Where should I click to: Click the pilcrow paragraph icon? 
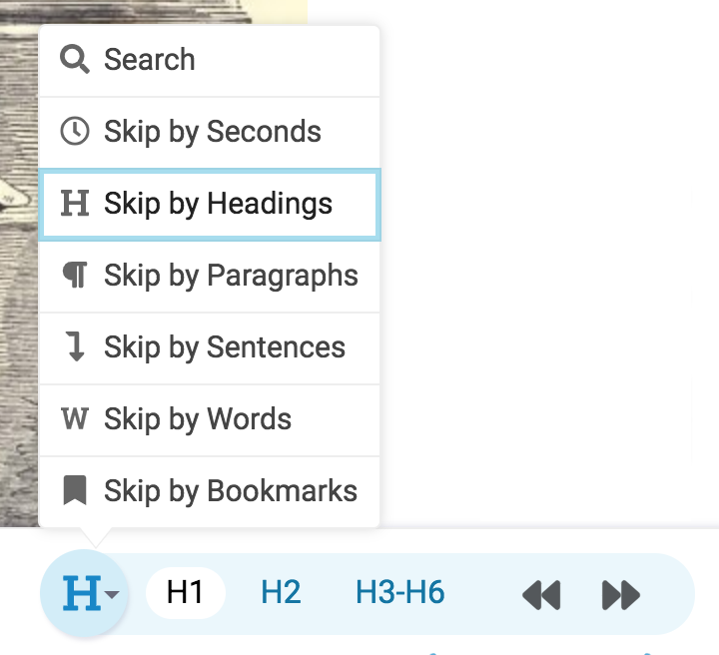click(75, 275)
